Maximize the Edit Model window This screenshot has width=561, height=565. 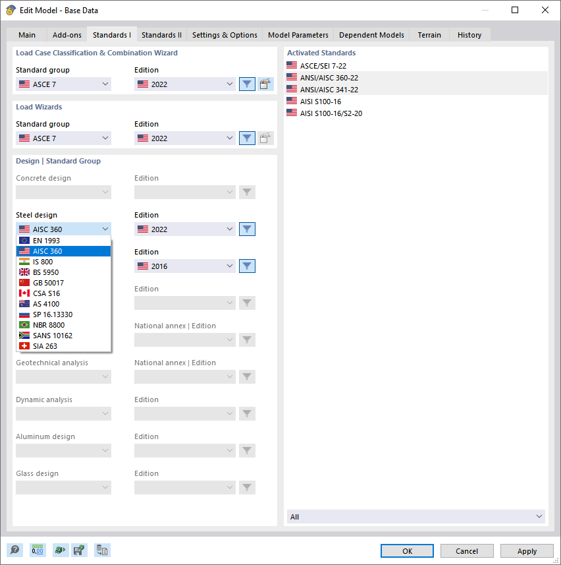pyautogui.click(x=515, y=10)
